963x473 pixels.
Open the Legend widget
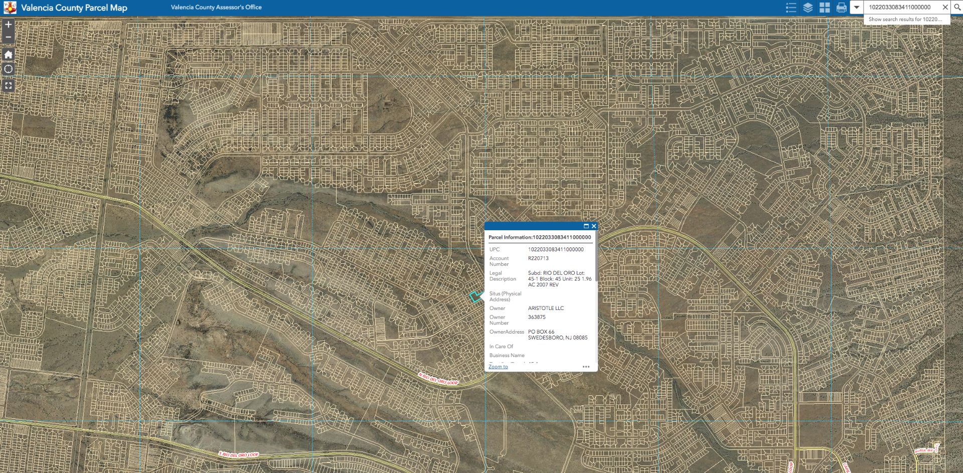pos(791,8)
